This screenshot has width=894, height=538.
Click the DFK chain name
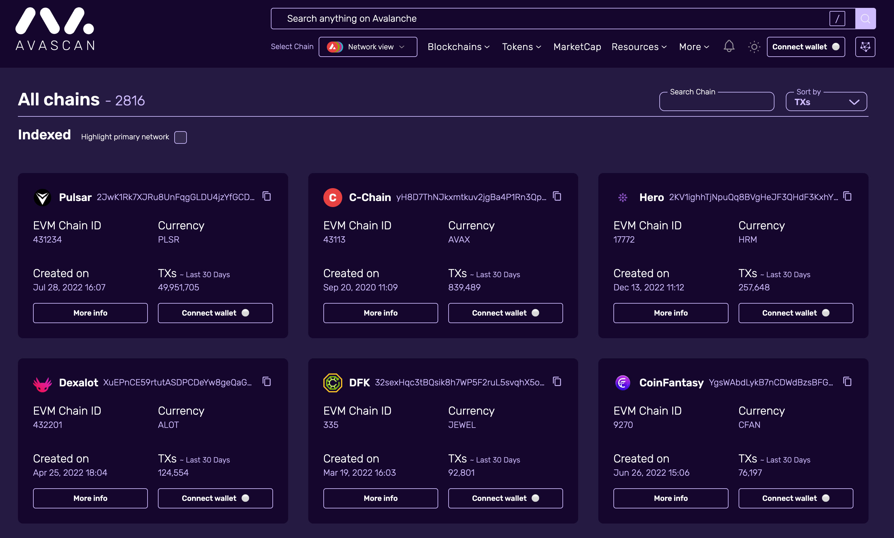click(359, 383)
